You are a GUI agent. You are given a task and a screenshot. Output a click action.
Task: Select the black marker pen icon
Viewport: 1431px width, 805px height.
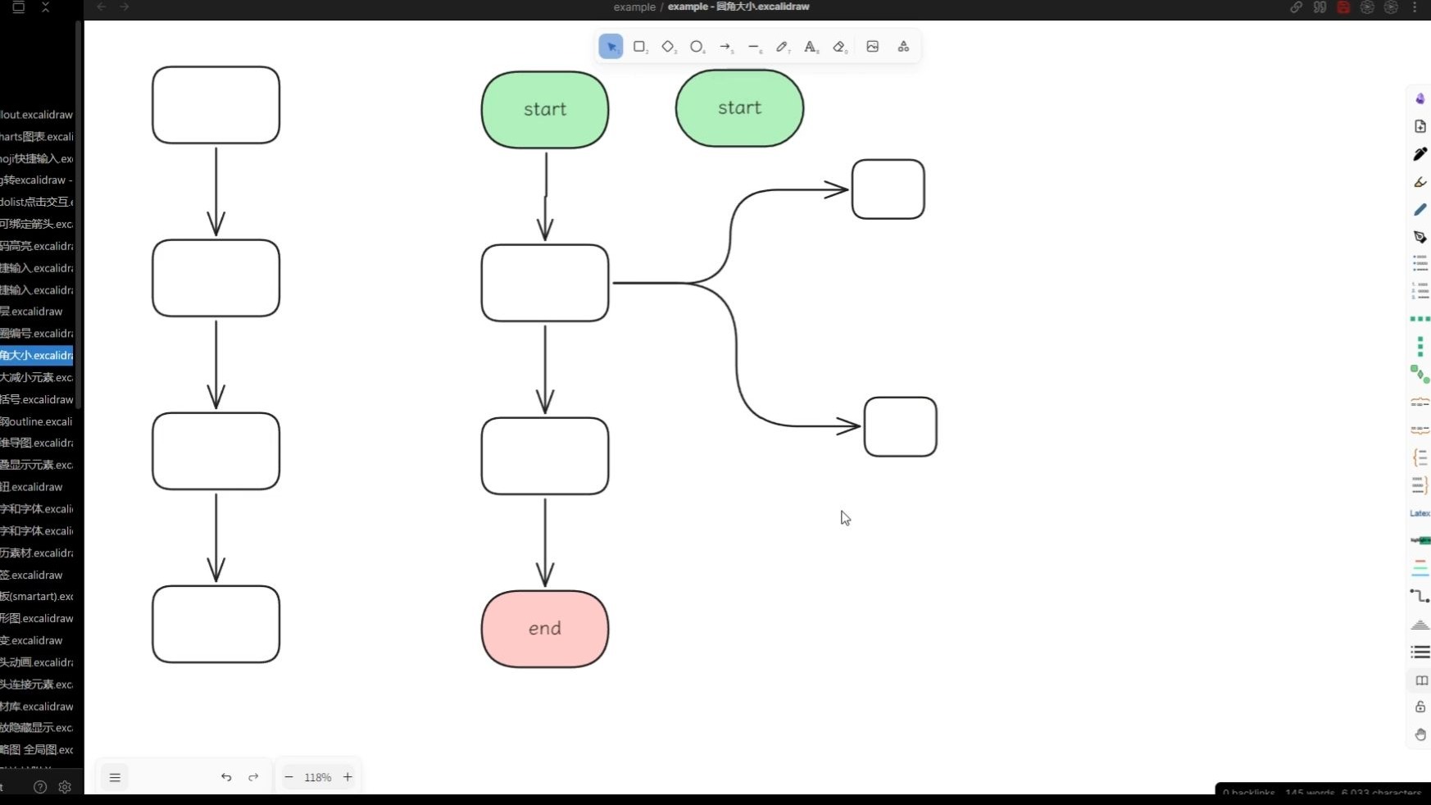click(x=1420, y=154)
